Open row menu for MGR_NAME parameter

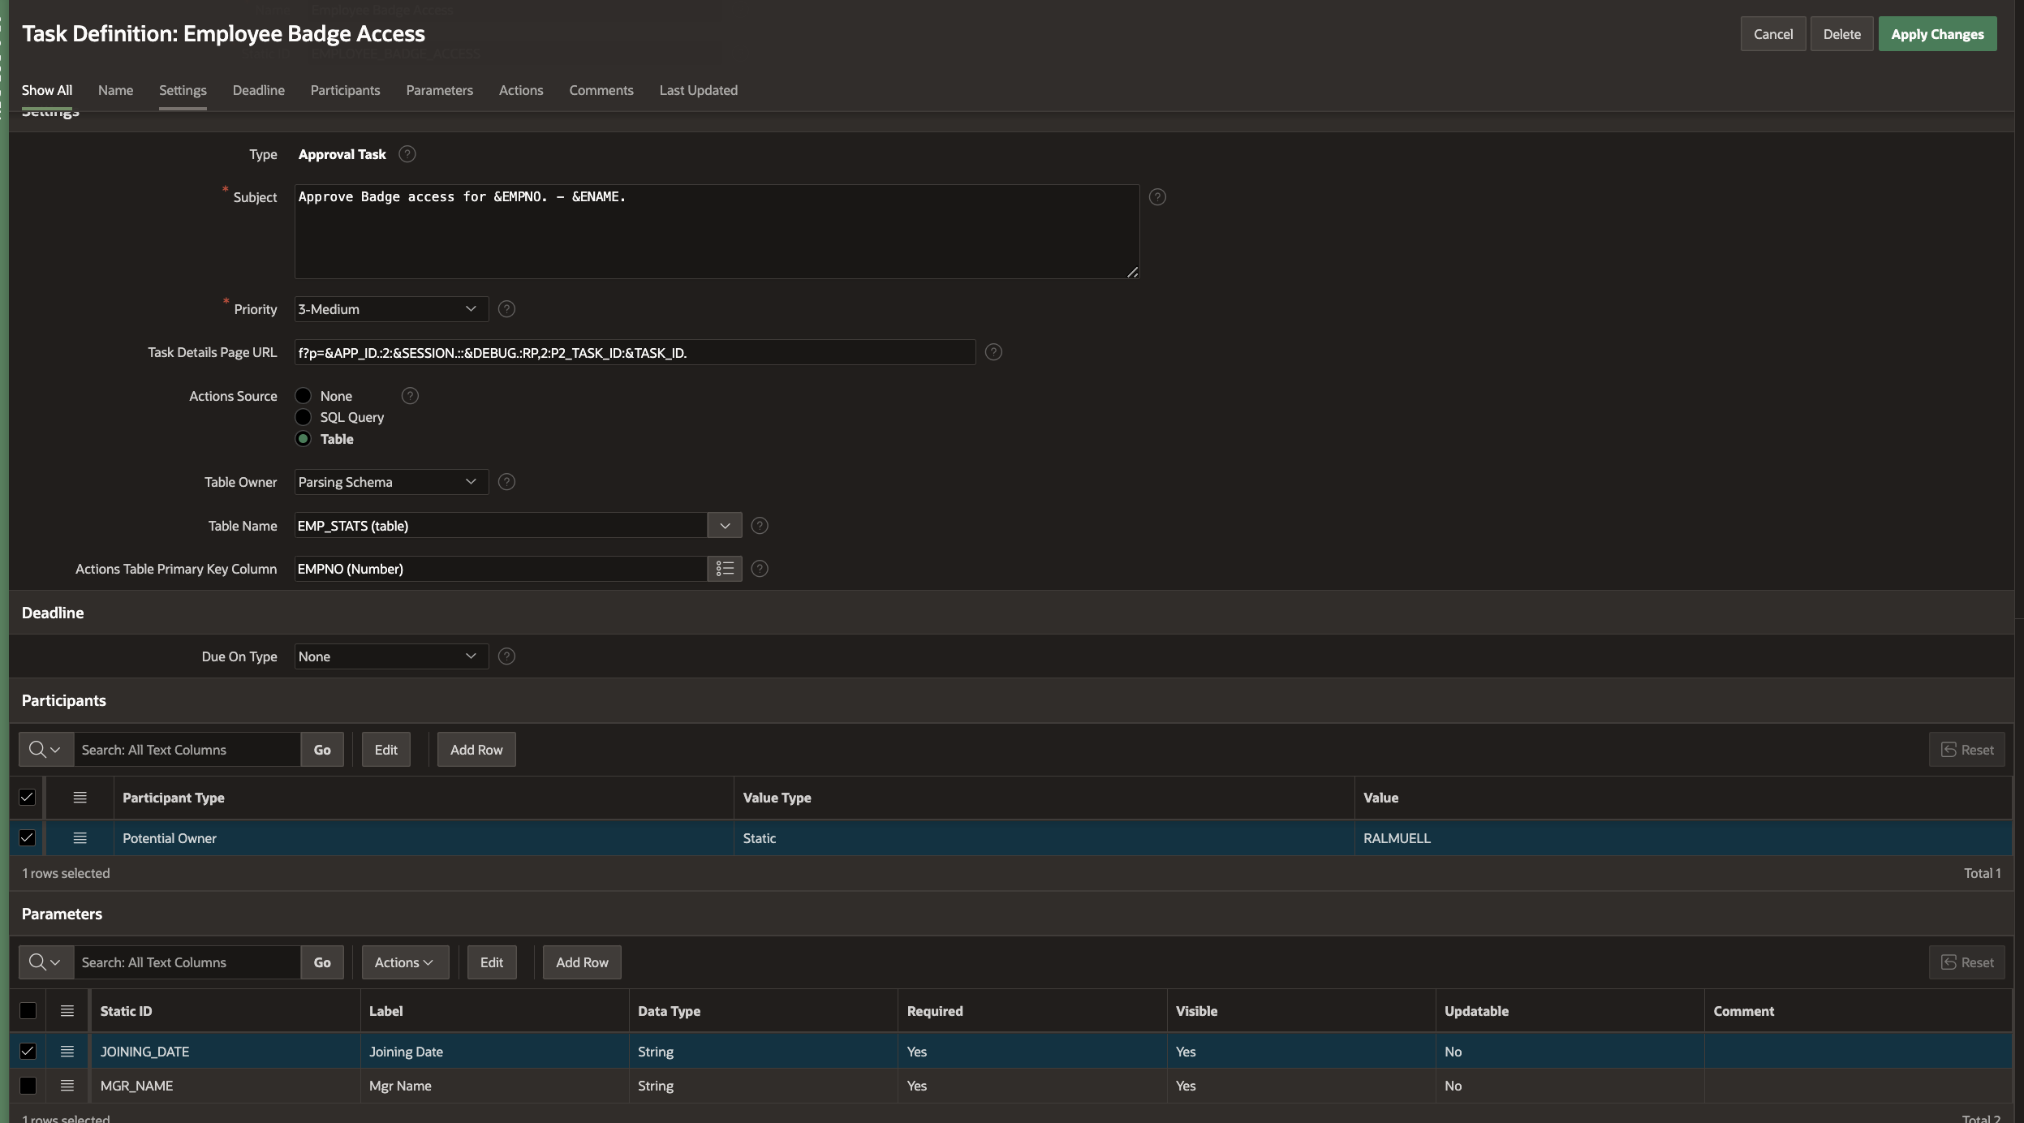pyautogui.click(x=67, y=1086)
